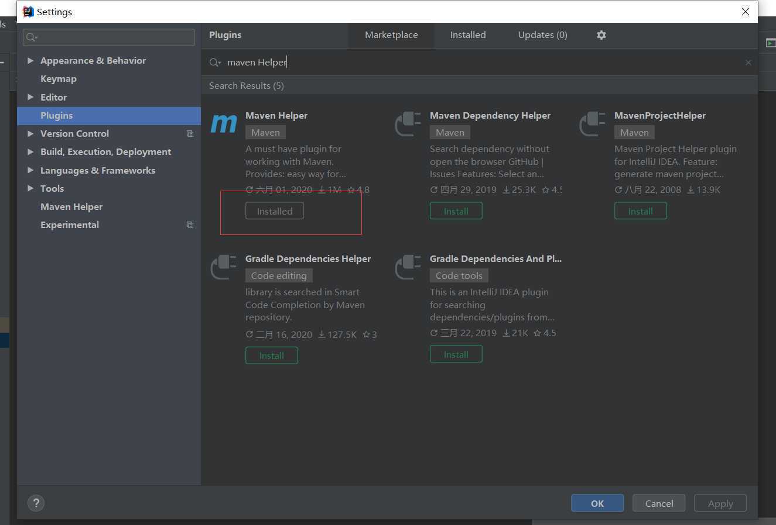Image resolution: width=776 pixels, height=525 pixels.
Task: Click the plugin search magnifier icon
Action: [215, 63]
